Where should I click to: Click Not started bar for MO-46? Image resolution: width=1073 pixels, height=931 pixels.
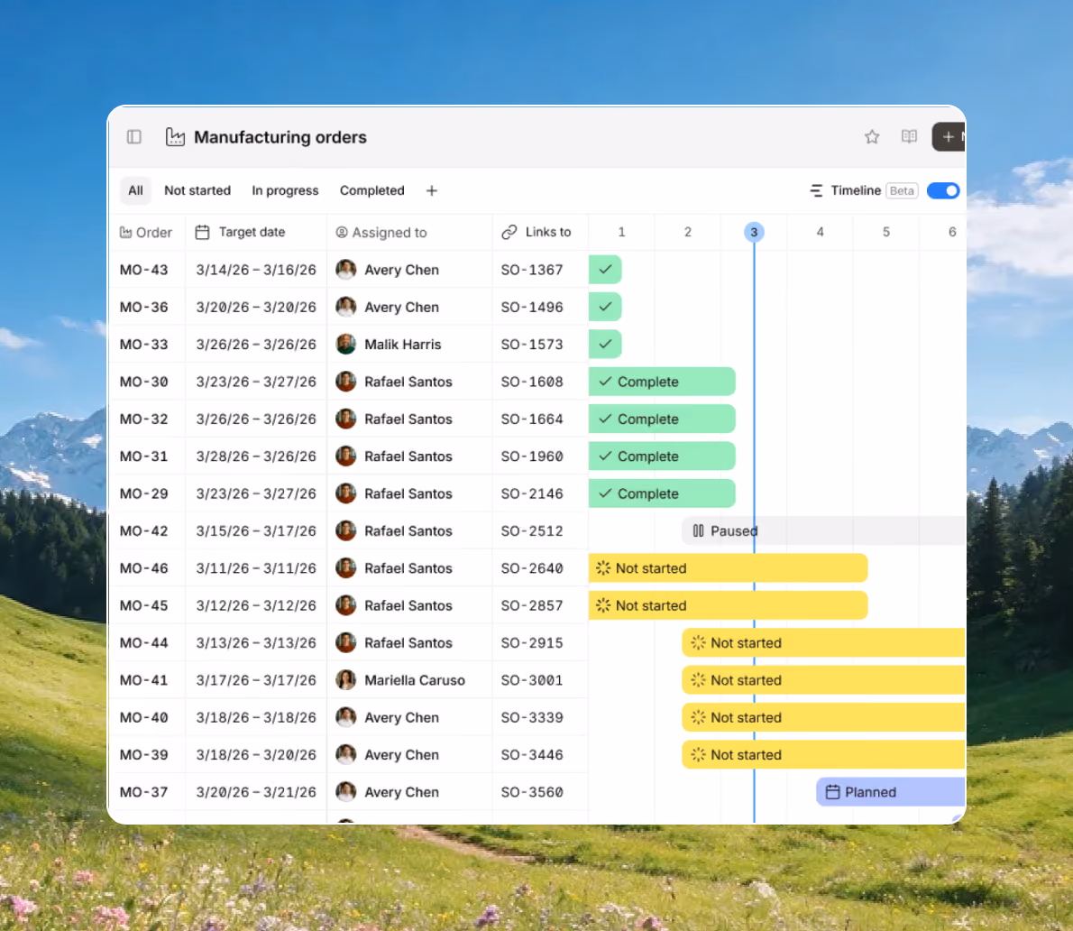pos(729,568)
